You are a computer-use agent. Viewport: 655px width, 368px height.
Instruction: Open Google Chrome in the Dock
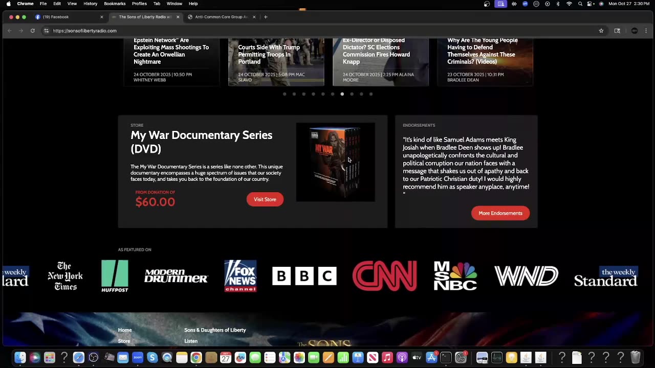click(x=196, y=358)
